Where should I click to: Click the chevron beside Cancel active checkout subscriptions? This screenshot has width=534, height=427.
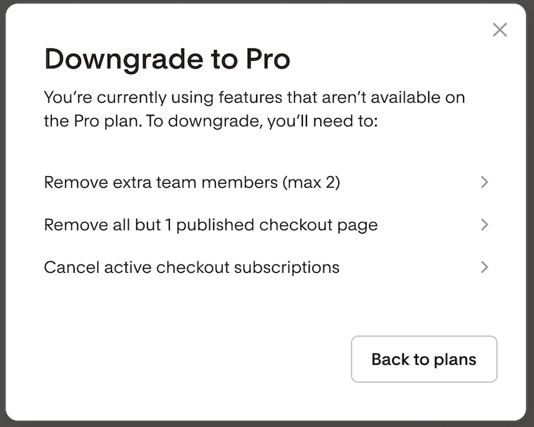tap(484, 267)
